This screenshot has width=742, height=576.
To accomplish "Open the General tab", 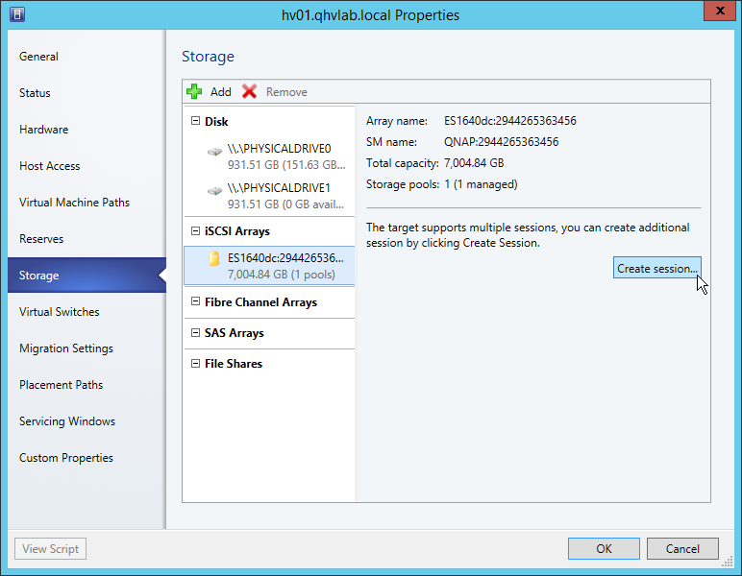I will tap(39, 57).
